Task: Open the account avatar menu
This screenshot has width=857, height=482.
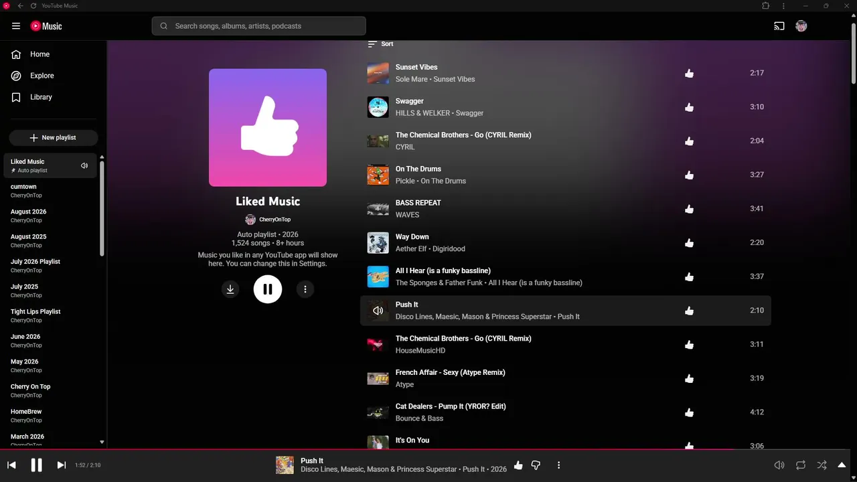Action: [x=801, y=26]
